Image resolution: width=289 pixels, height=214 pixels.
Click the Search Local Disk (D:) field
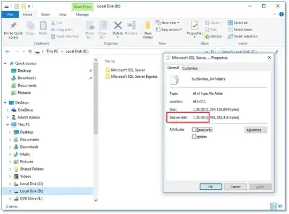(x=247, y=51)
